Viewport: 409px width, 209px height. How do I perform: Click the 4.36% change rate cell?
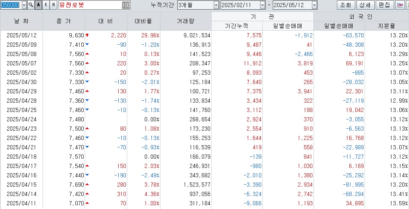click(152, 194)
